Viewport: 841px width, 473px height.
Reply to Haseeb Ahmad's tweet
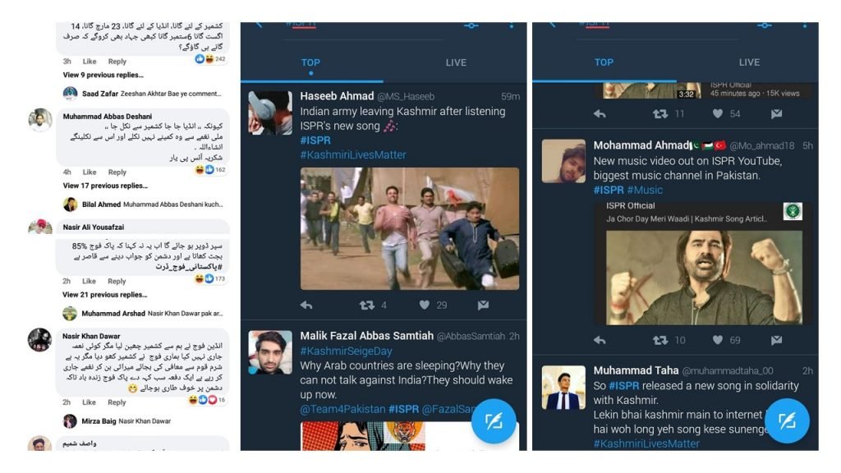click(306, 305)
